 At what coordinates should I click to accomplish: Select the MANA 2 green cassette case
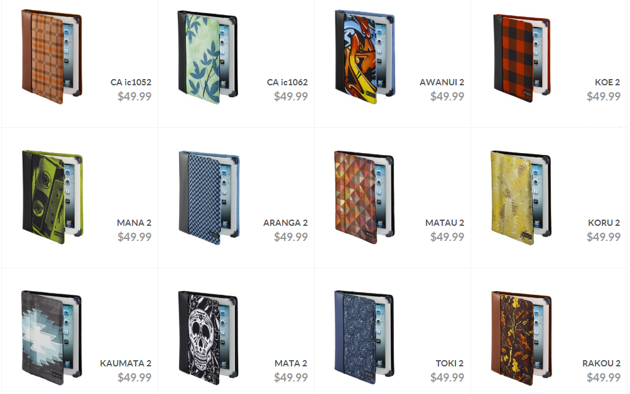click(x=53, y=197)
